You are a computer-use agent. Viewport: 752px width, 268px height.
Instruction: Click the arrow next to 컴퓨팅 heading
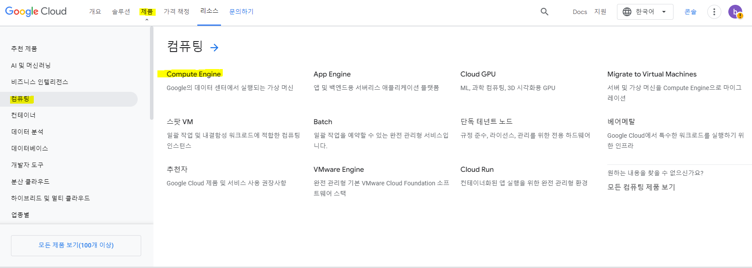[214, 47]
